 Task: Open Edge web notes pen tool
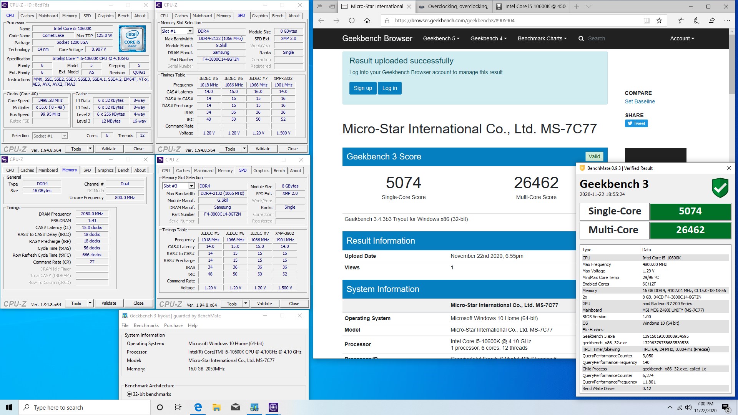pos(696,21)
